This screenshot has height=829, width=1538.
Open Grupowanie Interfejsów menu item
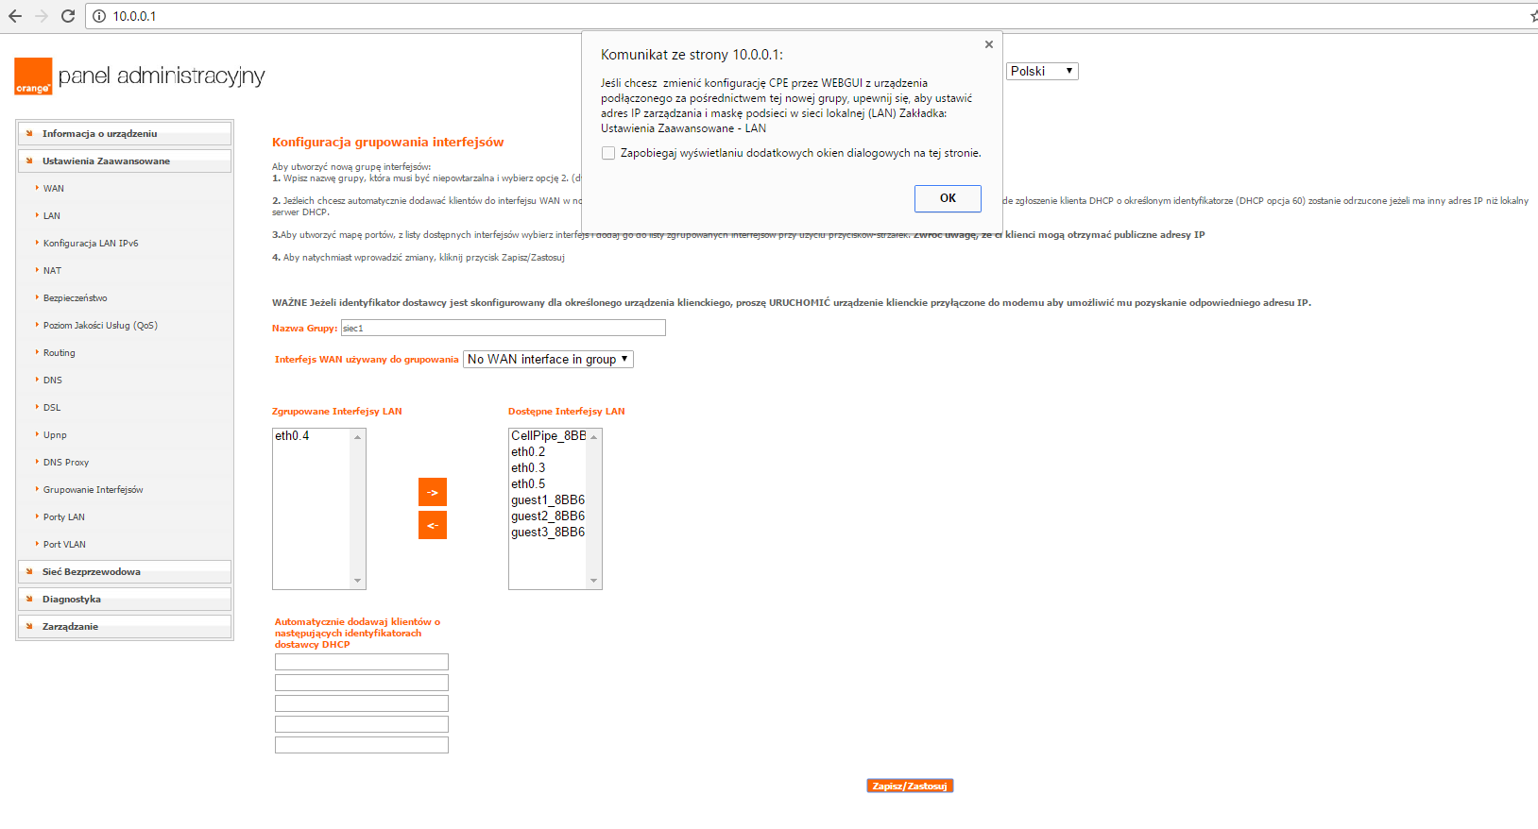94,490
